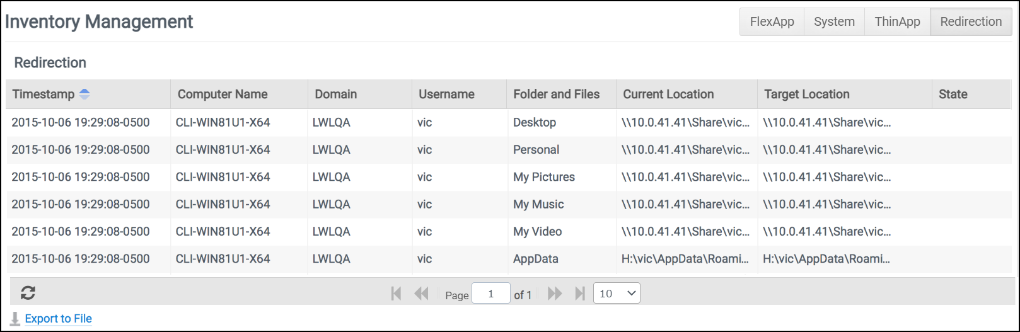Click the page number input field
The width and height of the screenshot is (1020, 332).
490,294
